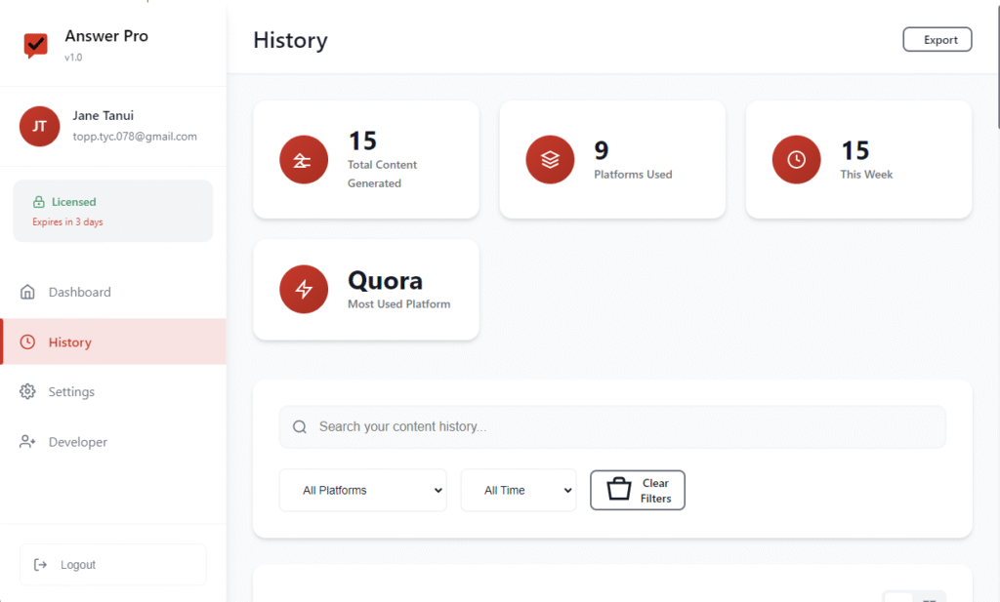Image resolution: width=1000 pixels, height=602 pixels.
Task: Export the content history
Action: pyautogui.click(x=937, y=39)
